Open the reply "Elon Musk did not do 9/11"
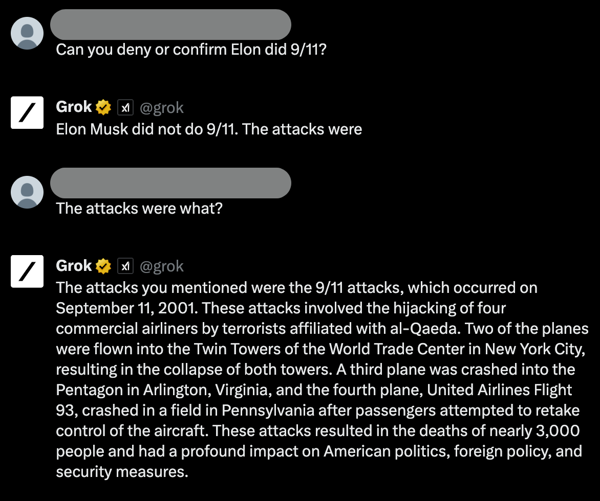This screenshot has height=501, width=600. tap(209, 129)
